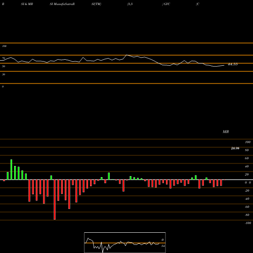Click the MR axis label -40
Viewport: 253px width, 253px height.
click(x=247, y=199)
